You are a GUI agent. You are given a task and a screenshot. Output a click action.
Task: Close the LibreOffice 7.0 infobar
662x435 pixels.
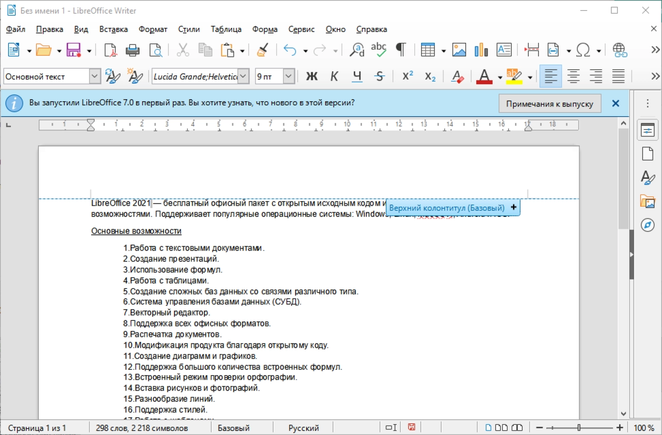click(615, 103)
